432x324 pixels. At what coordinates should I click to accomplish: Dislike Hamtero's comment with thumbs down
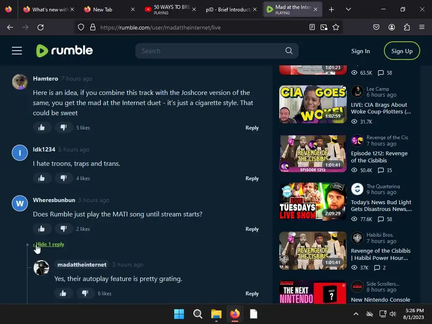[64, 127]
